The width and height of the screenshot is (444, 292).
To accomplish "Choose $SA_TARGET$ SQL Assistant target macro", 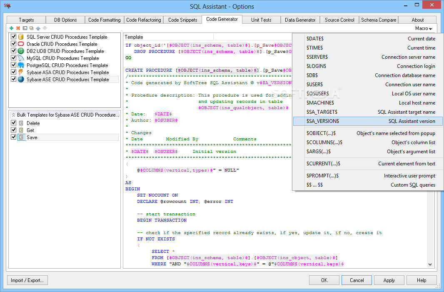I will tap(368, 112).
